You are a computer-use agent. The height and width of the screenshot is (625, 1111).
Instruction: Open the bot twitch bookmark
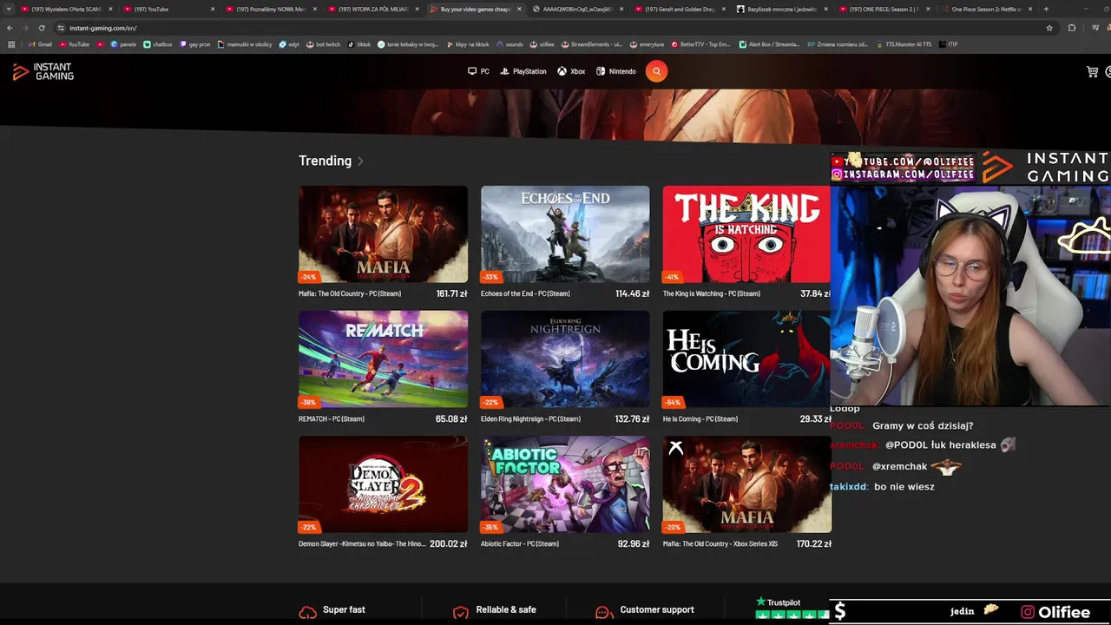(x=324, y=44)
